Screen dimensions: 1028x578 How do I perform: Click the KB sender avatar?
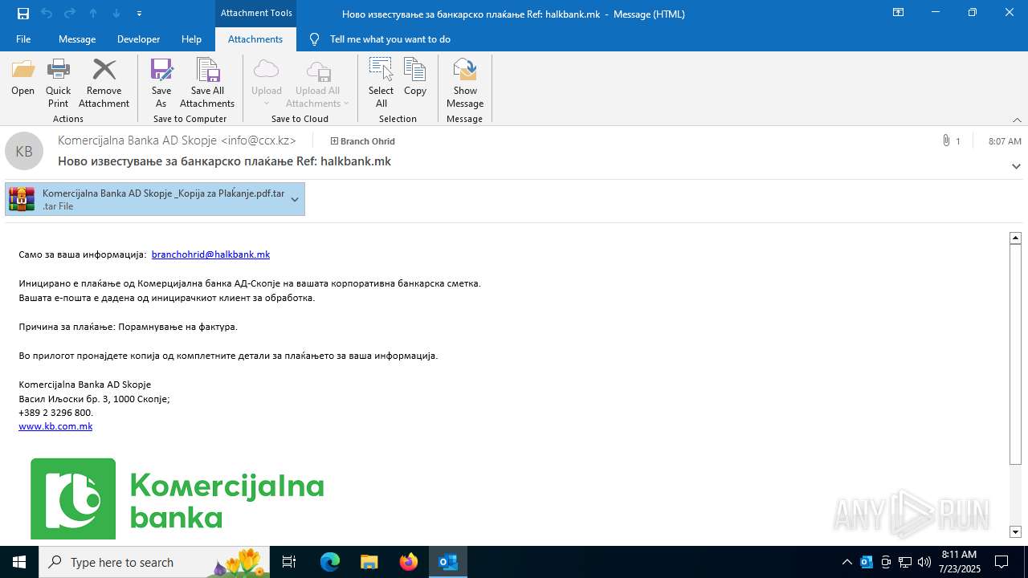click(24, 151)
